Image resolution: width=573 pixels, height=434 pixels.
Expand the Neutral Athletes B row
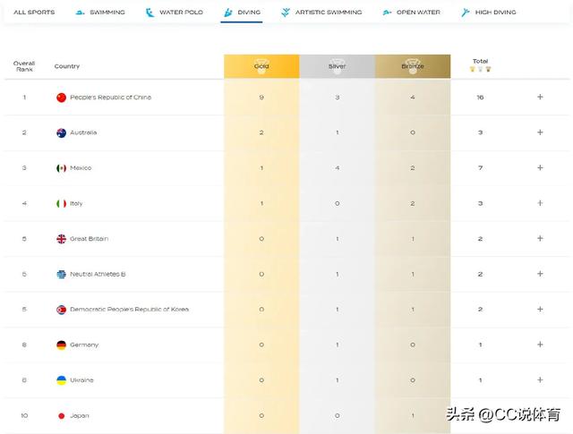pyautogui.click(x=540, y=274)
